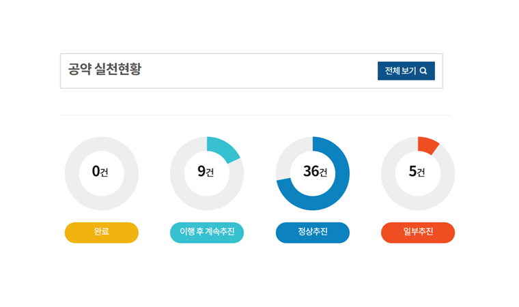Click the white space right of the 공약 실천현황 title

click(x=259, y=71)
